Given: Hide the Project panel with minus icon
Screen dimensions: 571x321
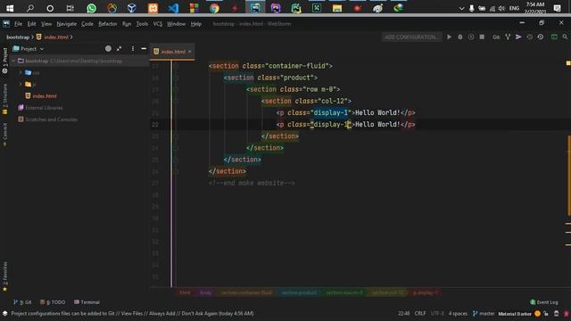Looking at the screenshot, I should coord(144,49).
